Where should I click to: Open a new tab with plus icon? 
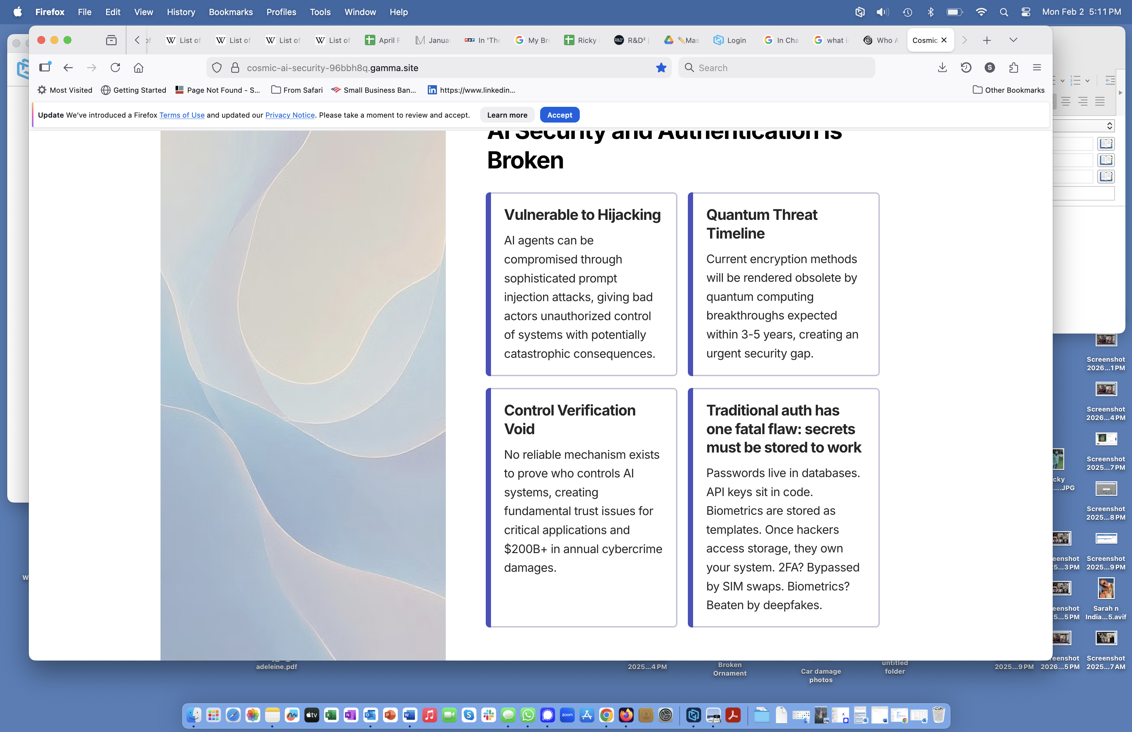(x=987, y=40)
